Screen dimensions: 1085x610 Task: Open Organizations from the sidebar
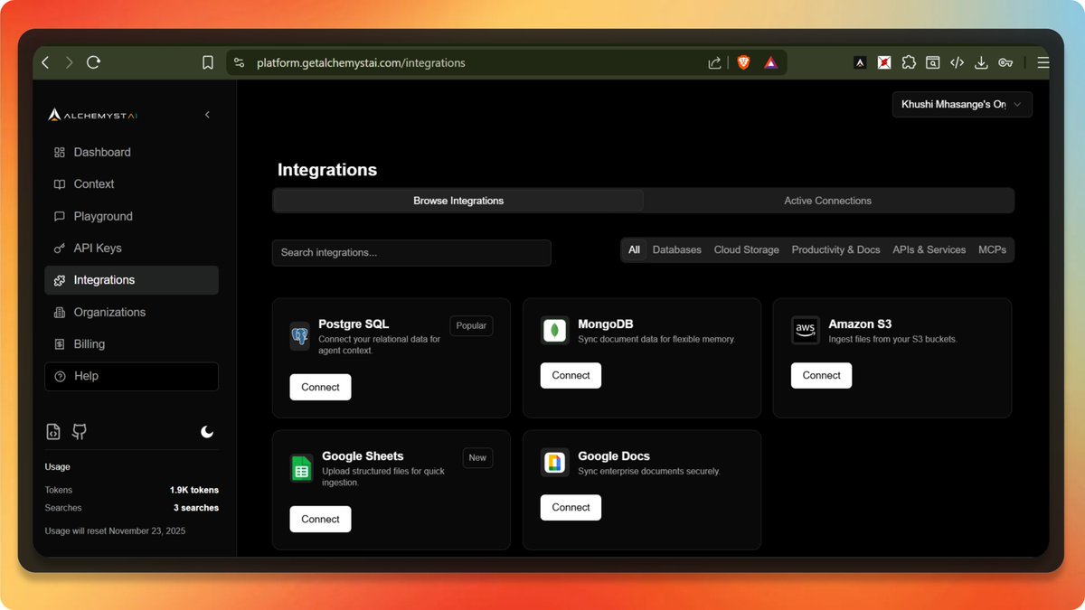click(131, 313)
